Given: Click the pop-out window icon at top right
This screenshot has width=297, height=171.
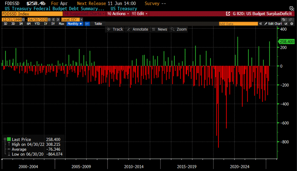Looking at the screenshot, I should click(292, 8).
